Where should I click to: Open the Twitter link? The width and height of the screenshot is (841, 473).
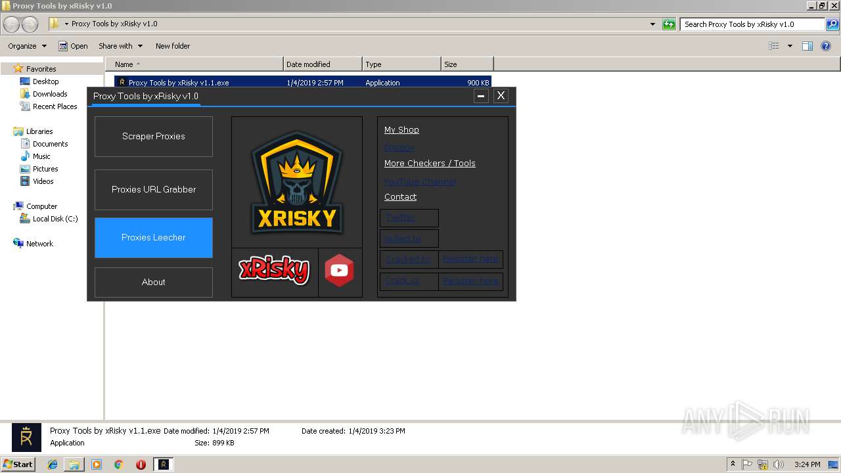click(x=400, y=217)
